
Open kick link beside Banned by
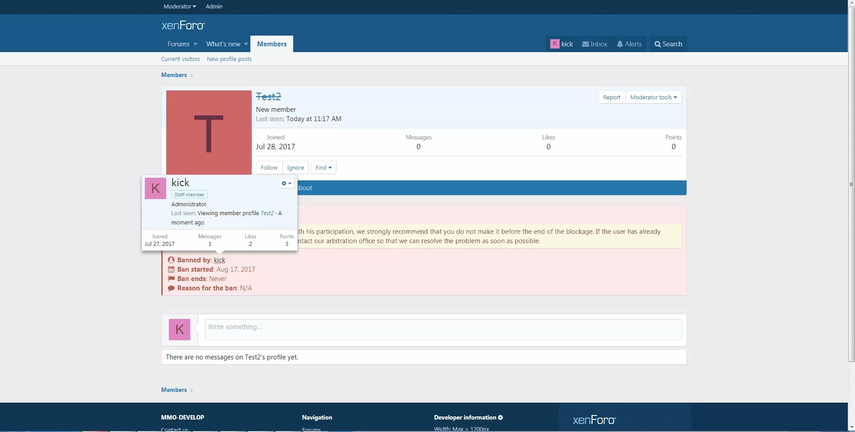pos(220,260)
